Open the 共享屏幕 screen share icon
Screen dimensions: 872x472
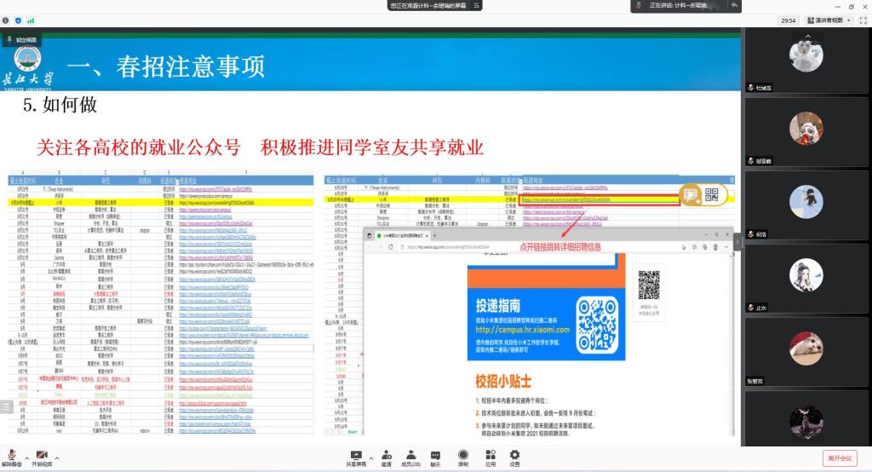356,455
